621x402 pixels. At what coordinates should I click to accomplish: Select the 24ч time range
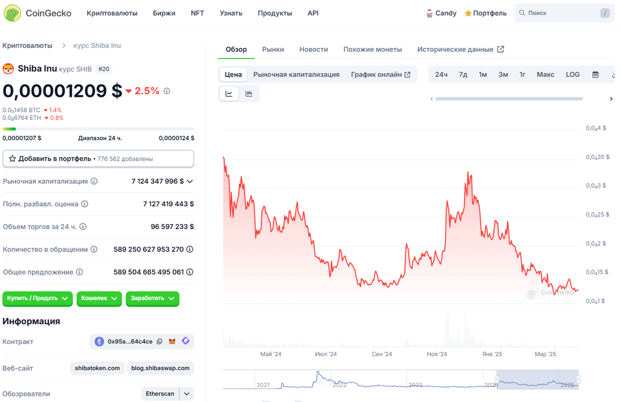441,75
